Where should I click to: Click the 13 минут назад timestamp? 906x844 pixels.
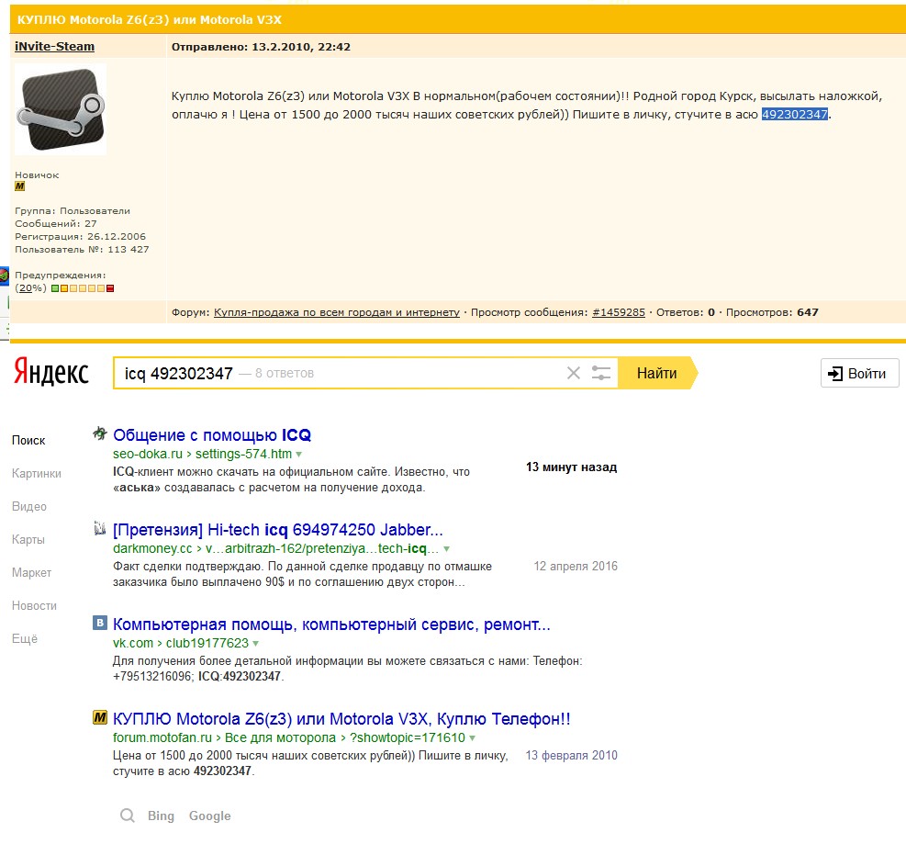[572, 467]
